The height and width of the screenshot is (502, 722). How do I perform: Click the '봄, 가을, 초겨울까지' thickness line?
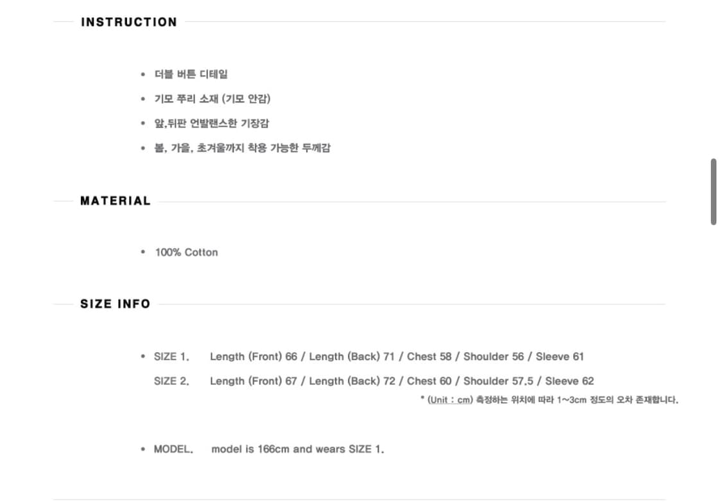coord(243,148)
